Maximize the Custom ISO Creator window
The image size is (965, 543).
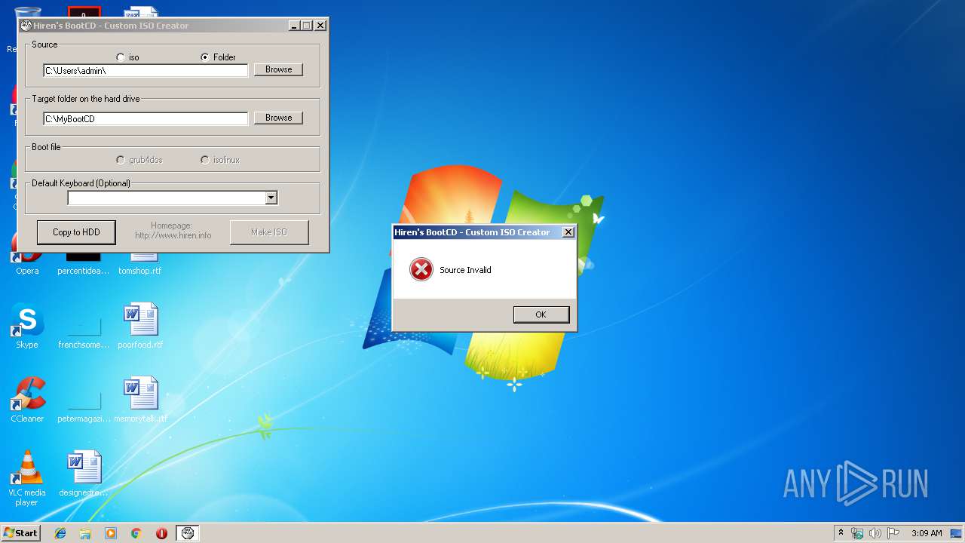click(x=307, y=26)
